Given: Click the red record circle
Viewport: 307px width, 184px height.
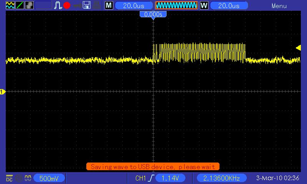Looking at the screenshot, I should [67, 5].
